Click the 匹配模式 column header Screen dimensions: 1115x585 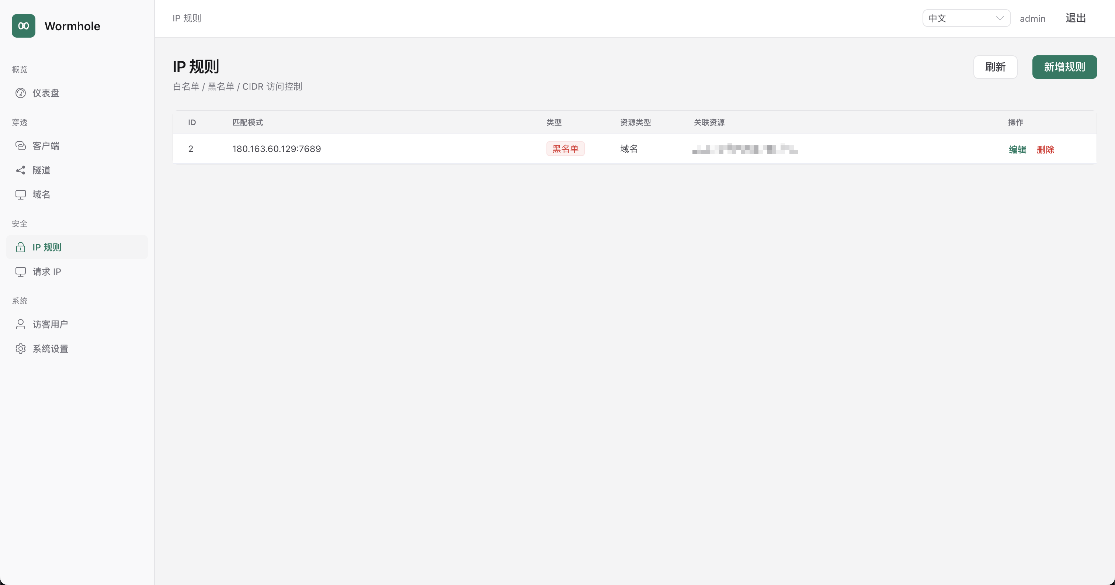(247, 122)
